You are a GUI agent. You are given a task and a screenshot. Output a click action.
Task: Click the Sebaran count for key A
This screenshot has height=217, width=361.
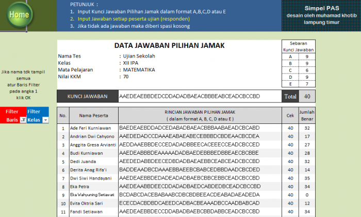(307, 57)
